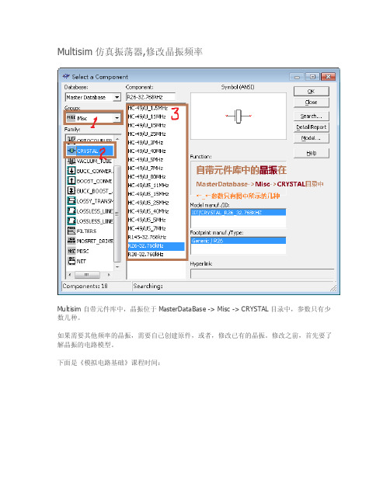Click Family list scroll-down arrow

(x=117, y=267)
